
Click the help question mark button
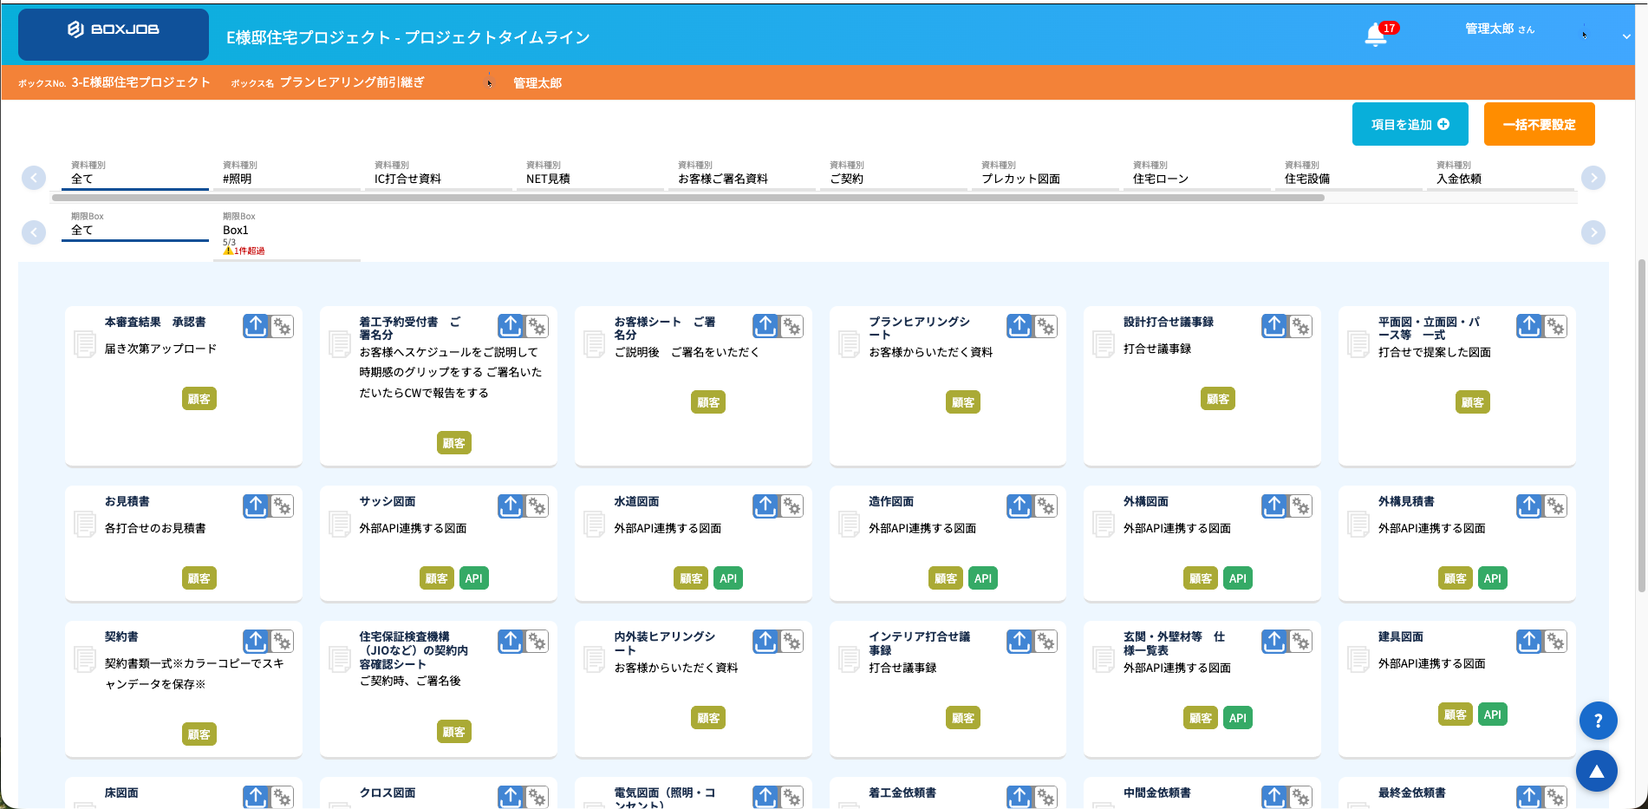click(1598, 721)
